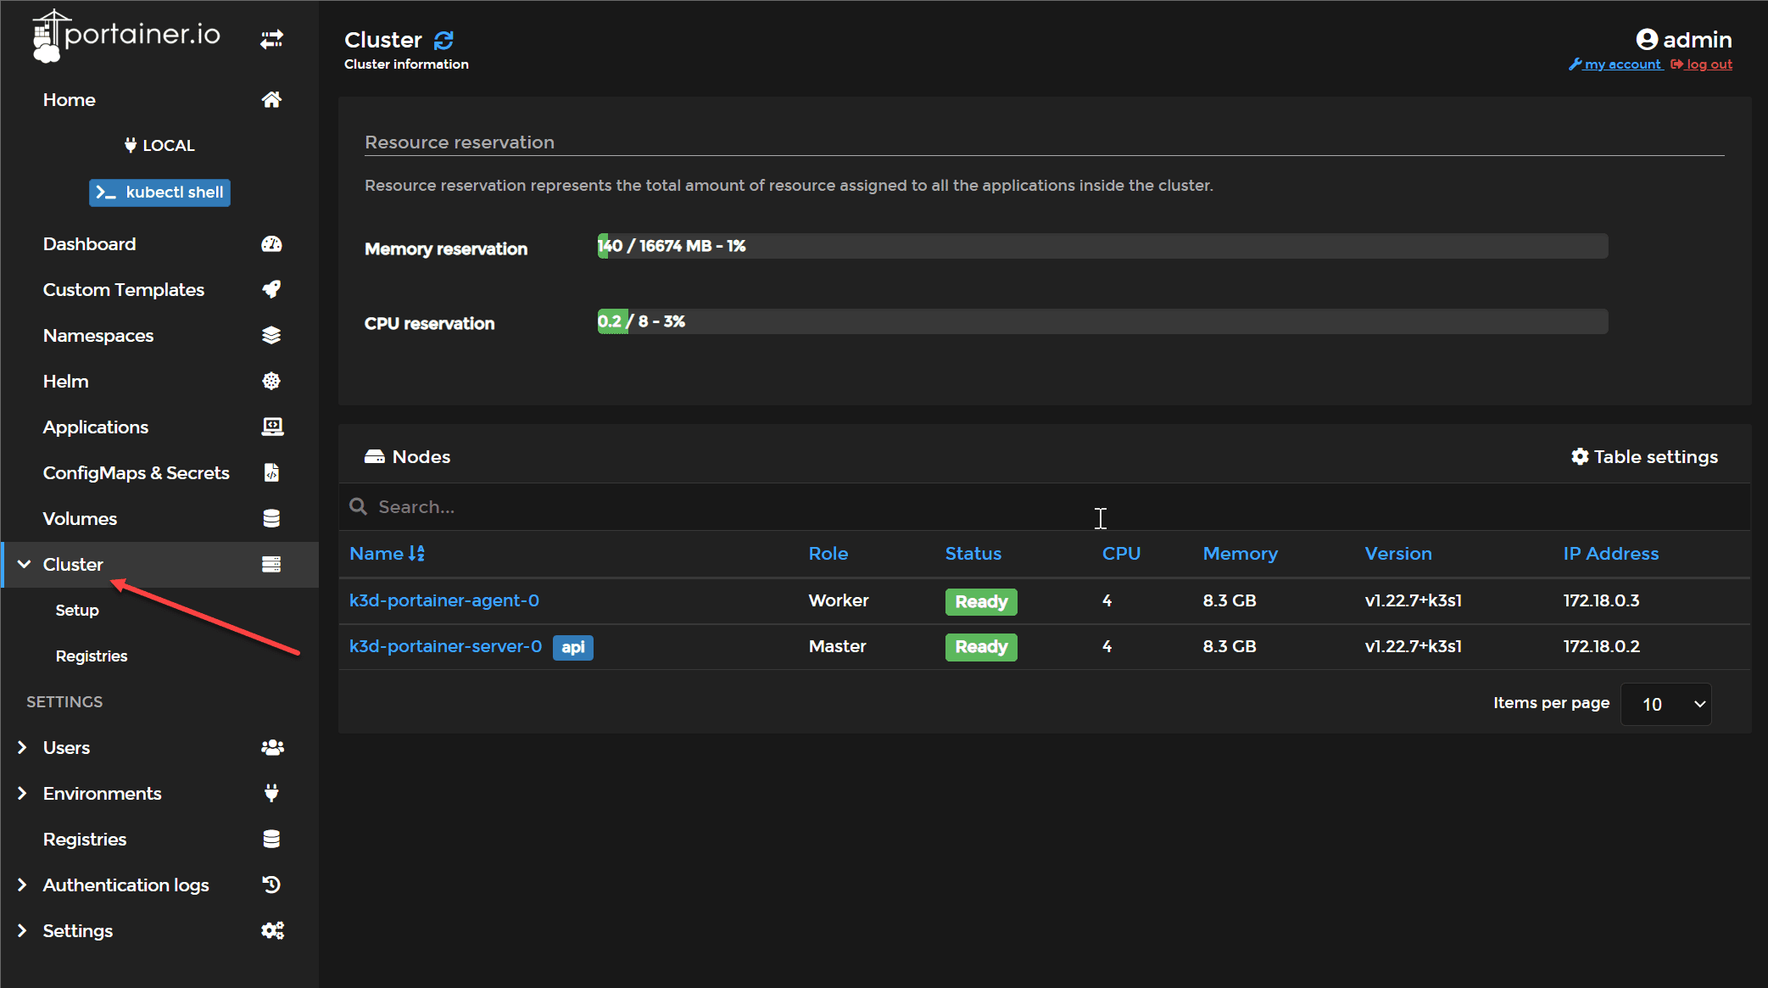Click the Home house icon

click(271, 100)
